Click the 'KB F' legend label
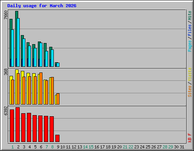194x151 pixels. pyautogui.click(x=190, y=138)
